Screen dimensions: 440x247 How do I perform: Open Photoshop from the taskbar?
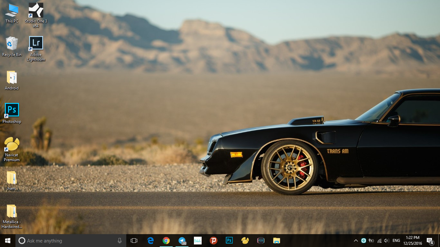pos(229,240)
